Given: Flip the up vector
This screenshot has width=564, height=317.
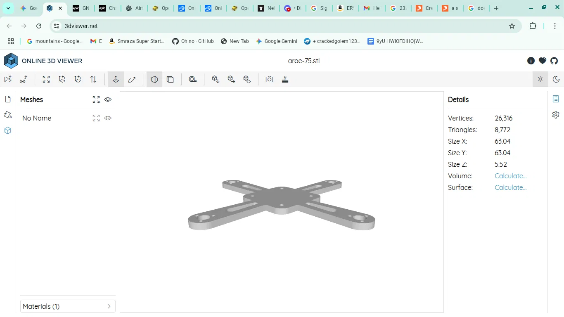Looking at the screenshot, I should [x=93, y=79].
